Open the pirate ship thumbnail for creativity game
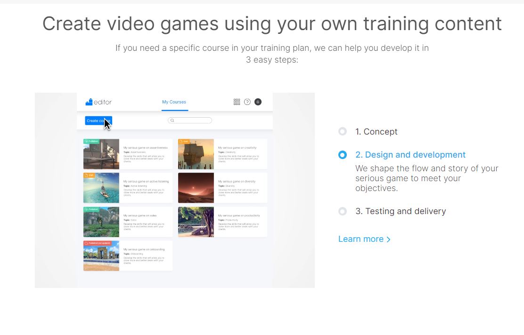 196,153
